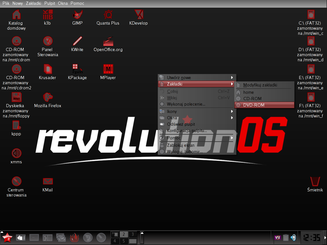Image resolution: width=327 pixels, height=245 pixels.
Task: Open the Śmietnik trash icon
Action: [315, 182]
